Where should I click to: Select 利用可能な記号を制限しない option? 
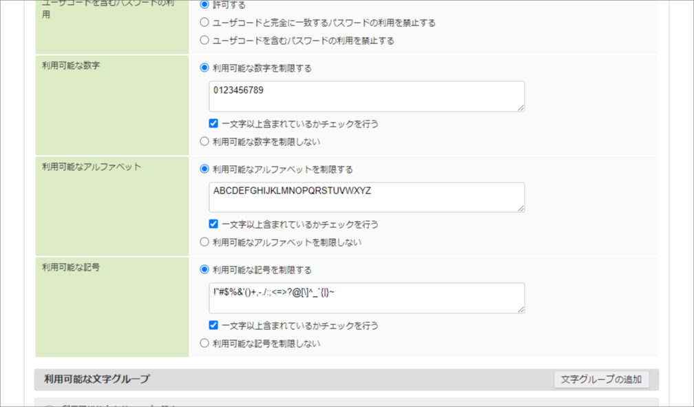coord(204,343)
